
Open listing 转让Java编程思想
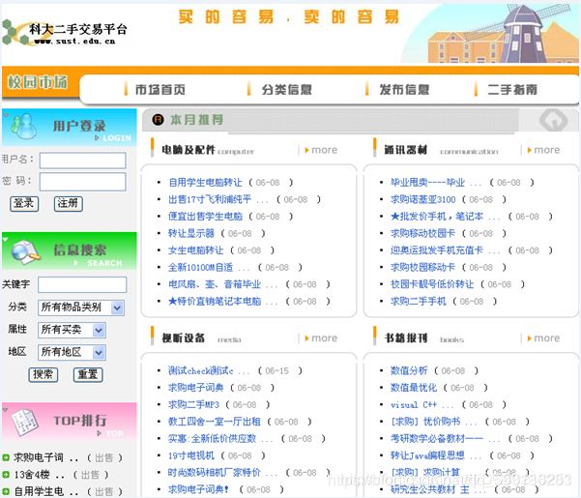427,455
